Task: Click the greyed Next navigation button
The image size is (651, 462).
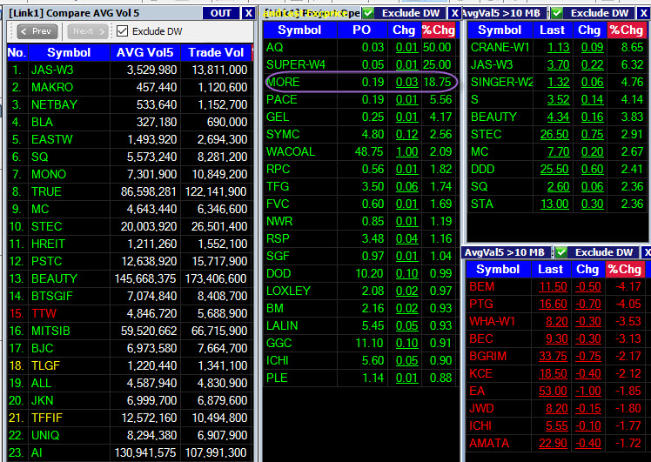Action: pyautogui.click(x=89, y=31)
